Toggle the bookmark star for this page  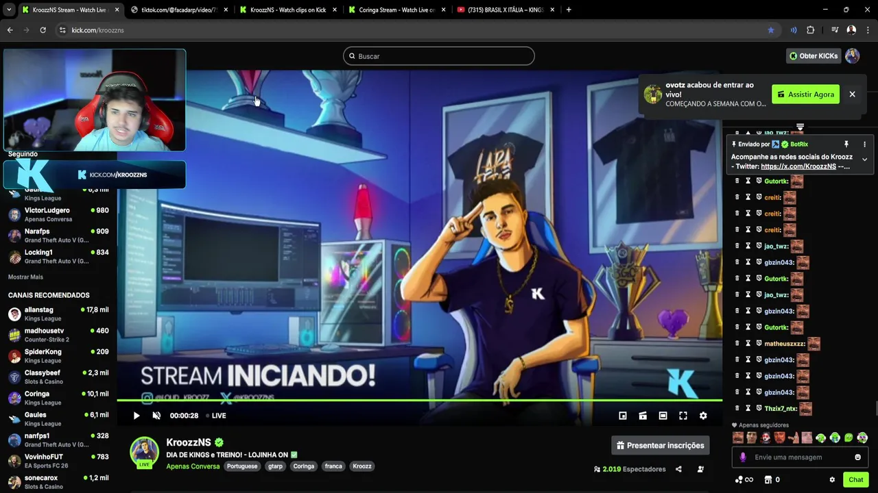pyautogui.click(x=771, y=30)
